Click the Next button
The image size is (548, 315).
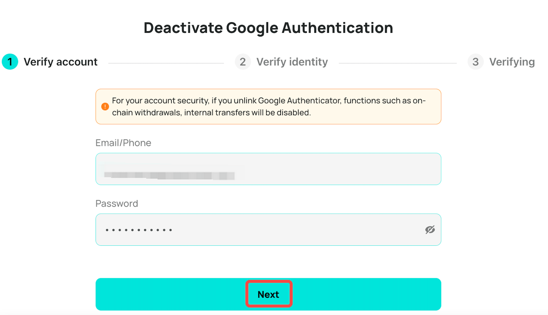pos(268,294)
